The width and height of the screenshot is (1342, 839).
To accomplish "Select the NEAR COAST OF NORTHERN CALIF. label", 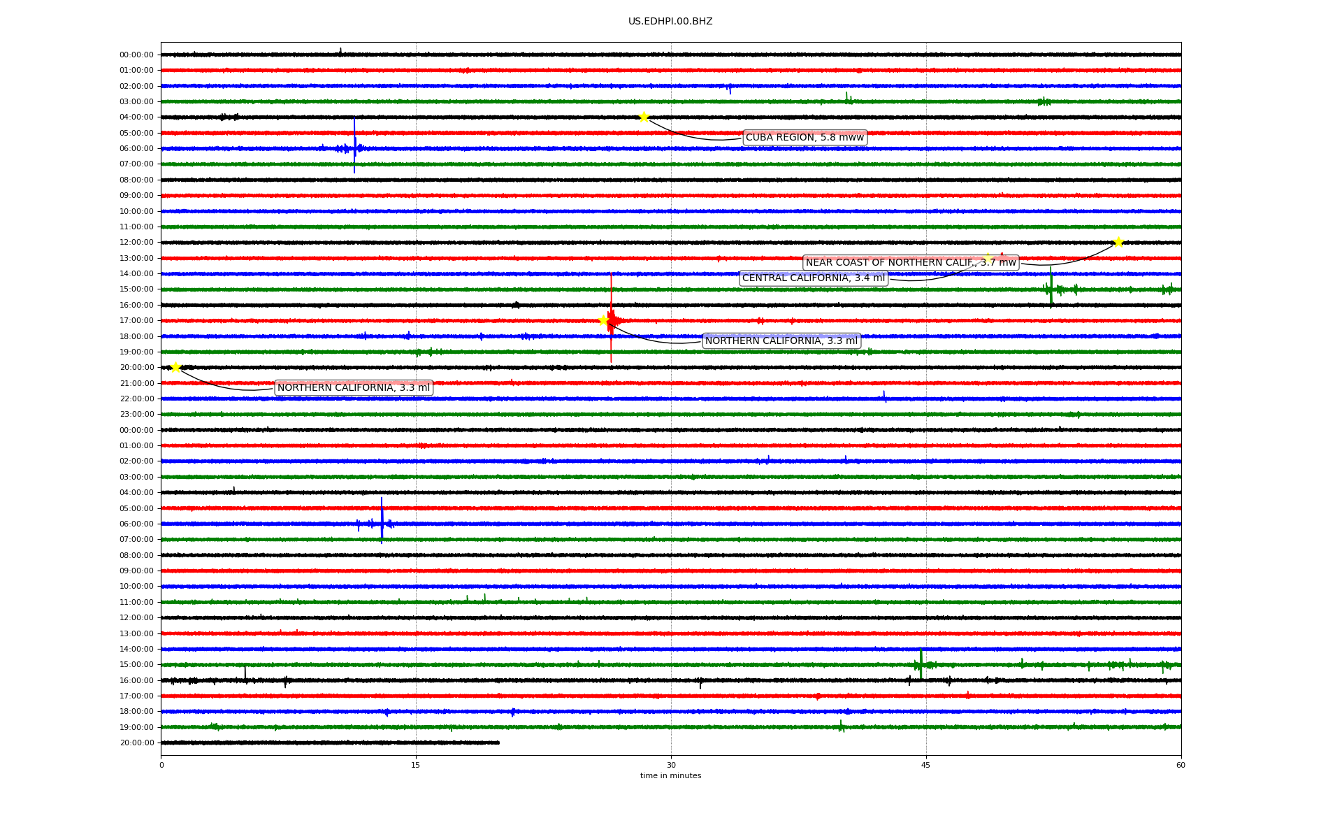I will point(910,262).
